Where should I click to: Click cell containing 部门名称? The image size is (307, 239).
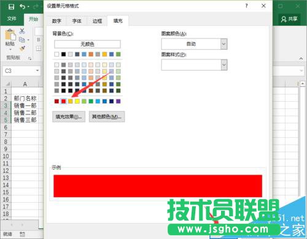pyautogui.click(x=25, y=99)
